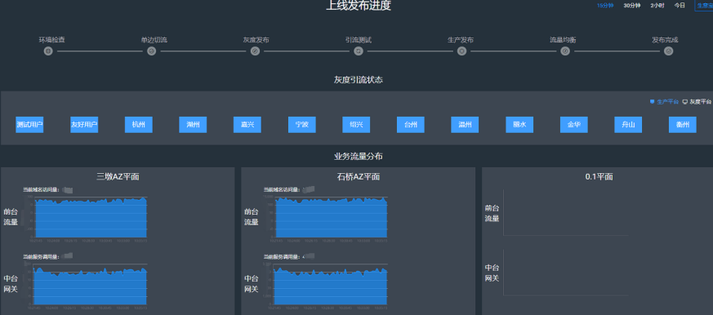The height and width of the screenshot is (315, 713).
Task: Toggle the 湖州 region button
Action: 193,125
